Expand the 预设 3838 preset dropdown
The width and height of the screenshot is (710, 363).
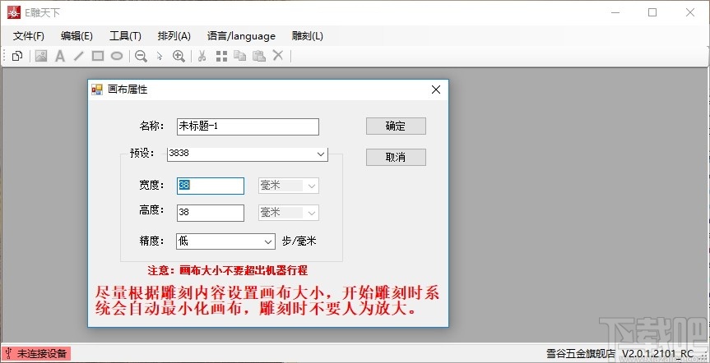click(321, 154)
